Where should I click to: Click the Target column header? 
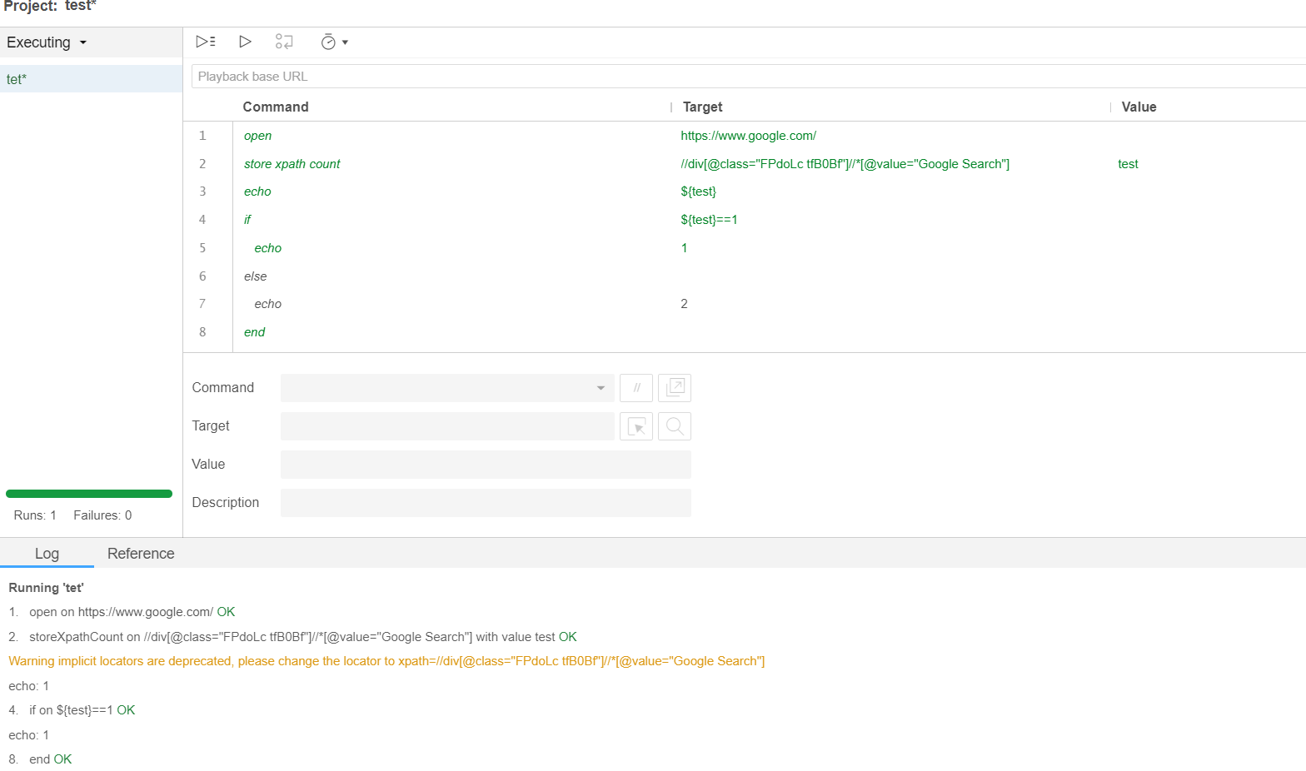click(x=702, y=107)
